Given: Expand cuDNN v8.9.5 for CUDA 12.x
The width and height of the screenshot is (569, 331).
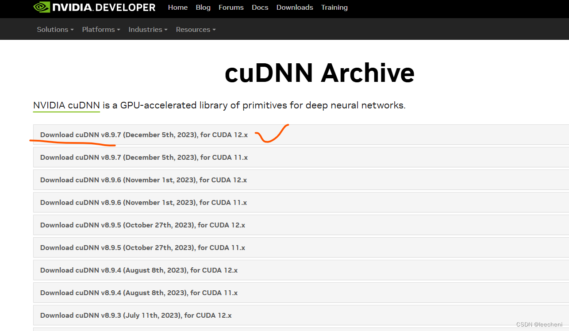Looking at the screenshot, I should [301, 225].
